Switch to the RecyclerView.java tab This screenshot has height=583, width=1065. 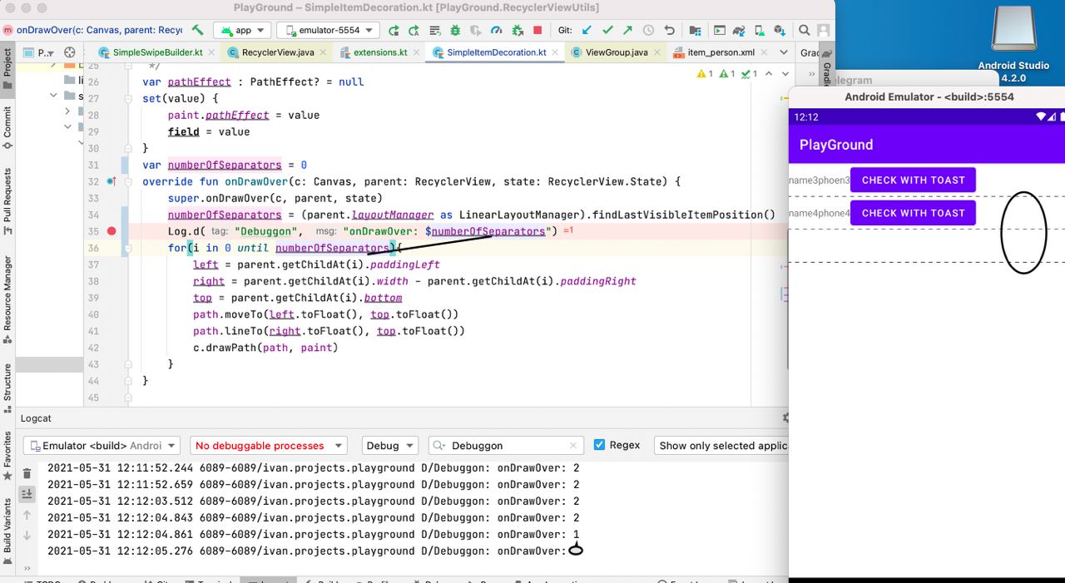[277, 52]
